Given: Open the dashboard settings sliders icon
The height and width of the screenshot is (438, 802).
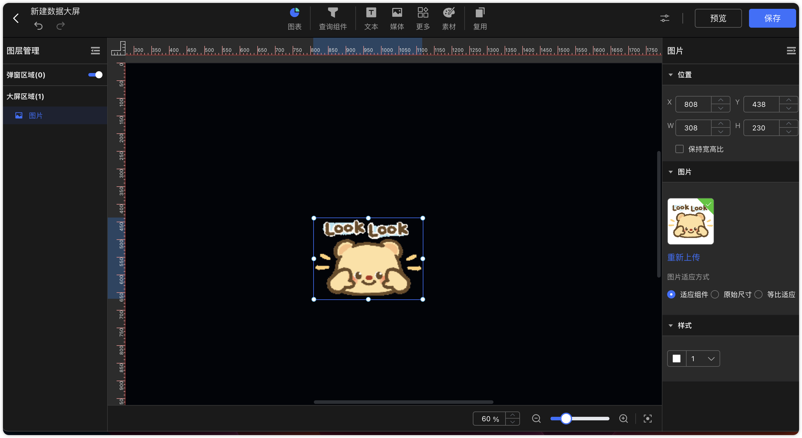Looking at the screenshot, I should click(x=665, y=18).
